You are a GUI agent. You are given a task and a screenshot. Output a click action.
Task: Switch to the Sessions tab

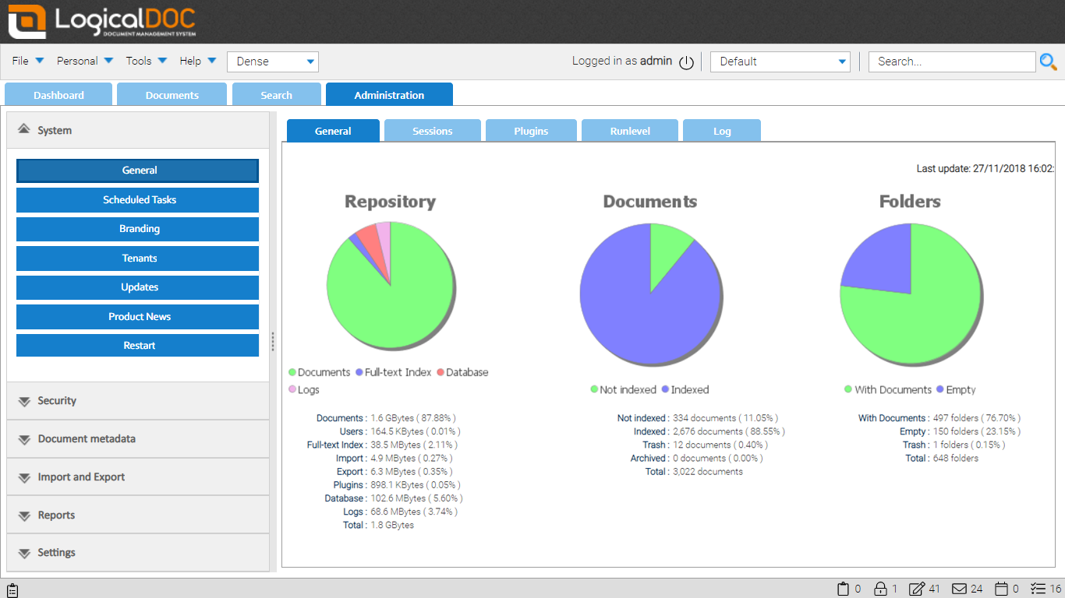433,130
